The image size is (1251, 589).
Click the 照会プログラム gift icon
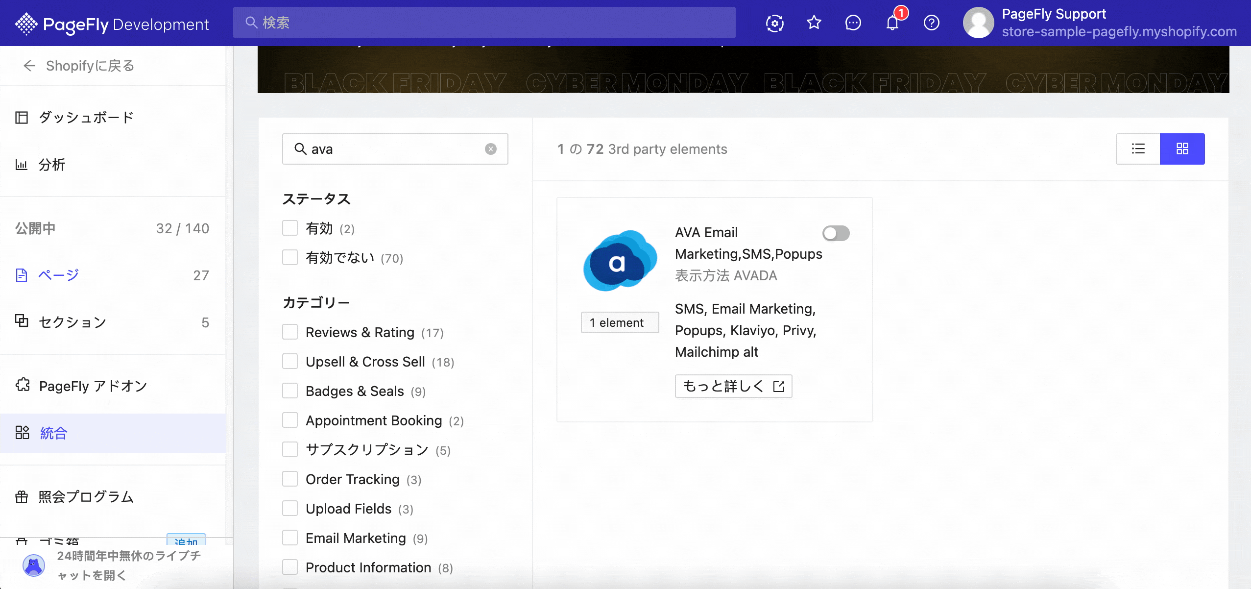pos(22,497)
